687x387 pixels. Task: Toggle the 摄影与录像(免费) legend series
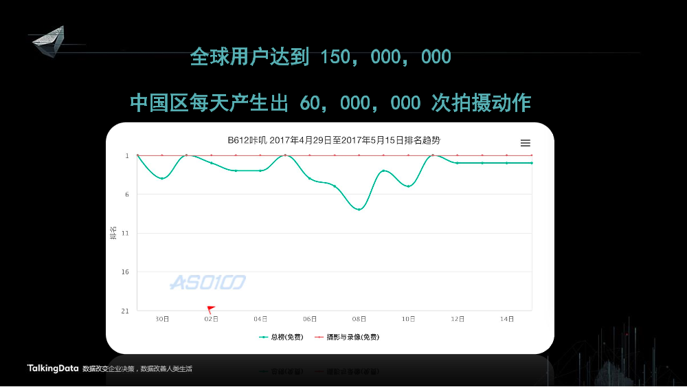(x=347, y=337)
